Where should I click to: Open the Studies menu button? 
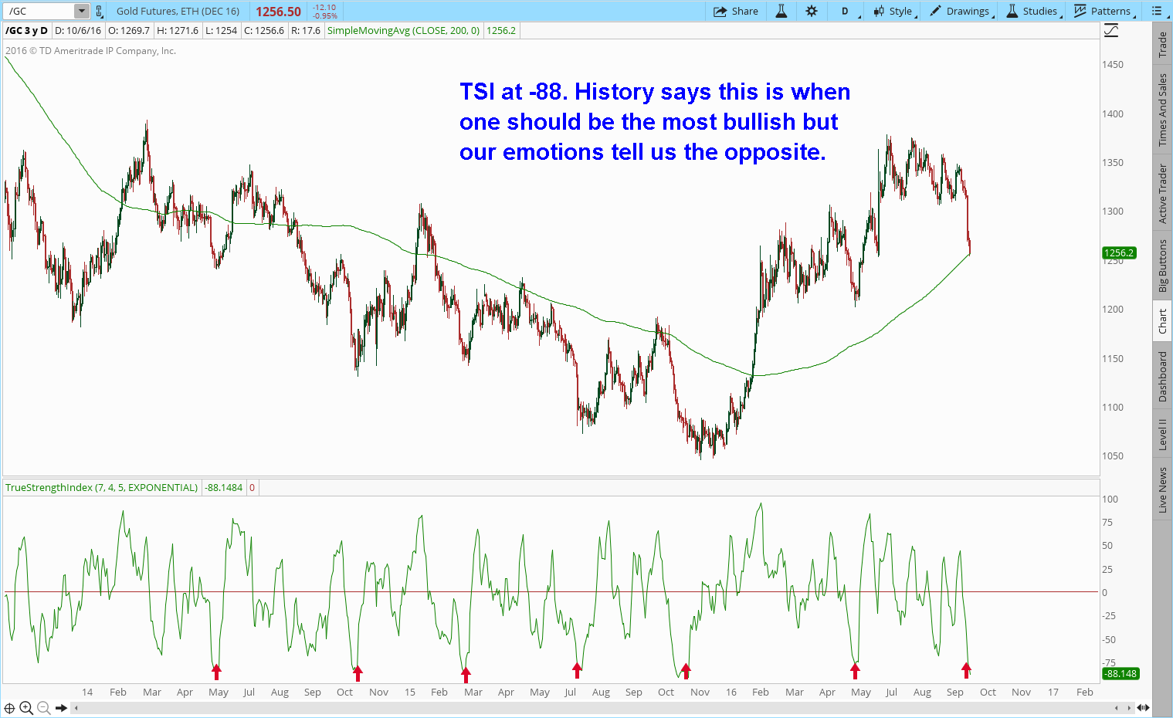[1032, 11]
